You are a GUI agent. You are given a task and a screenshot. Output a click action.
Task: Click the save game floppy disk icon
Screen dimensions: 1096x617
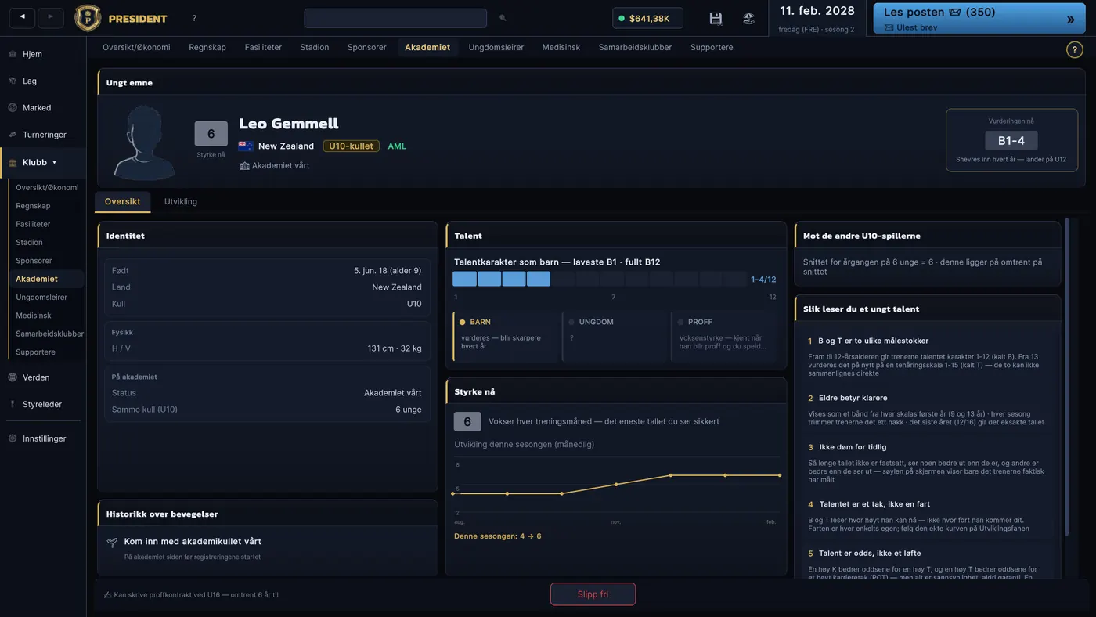coord(716,18)
